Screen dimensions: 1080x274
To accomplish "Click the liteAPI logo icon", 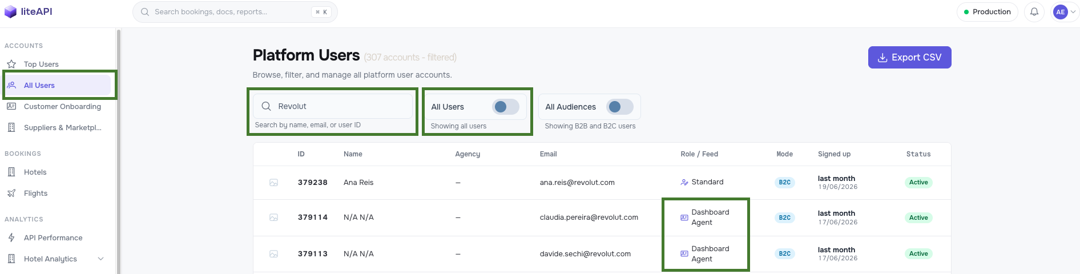I will tap(10, 12).
